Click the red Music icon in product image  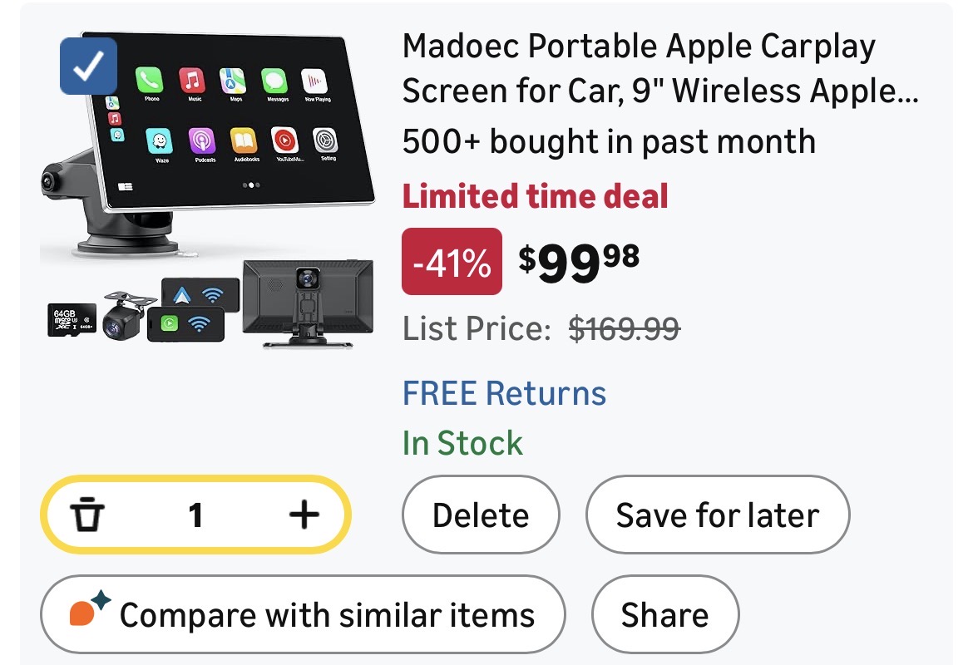tap(193, 81)
